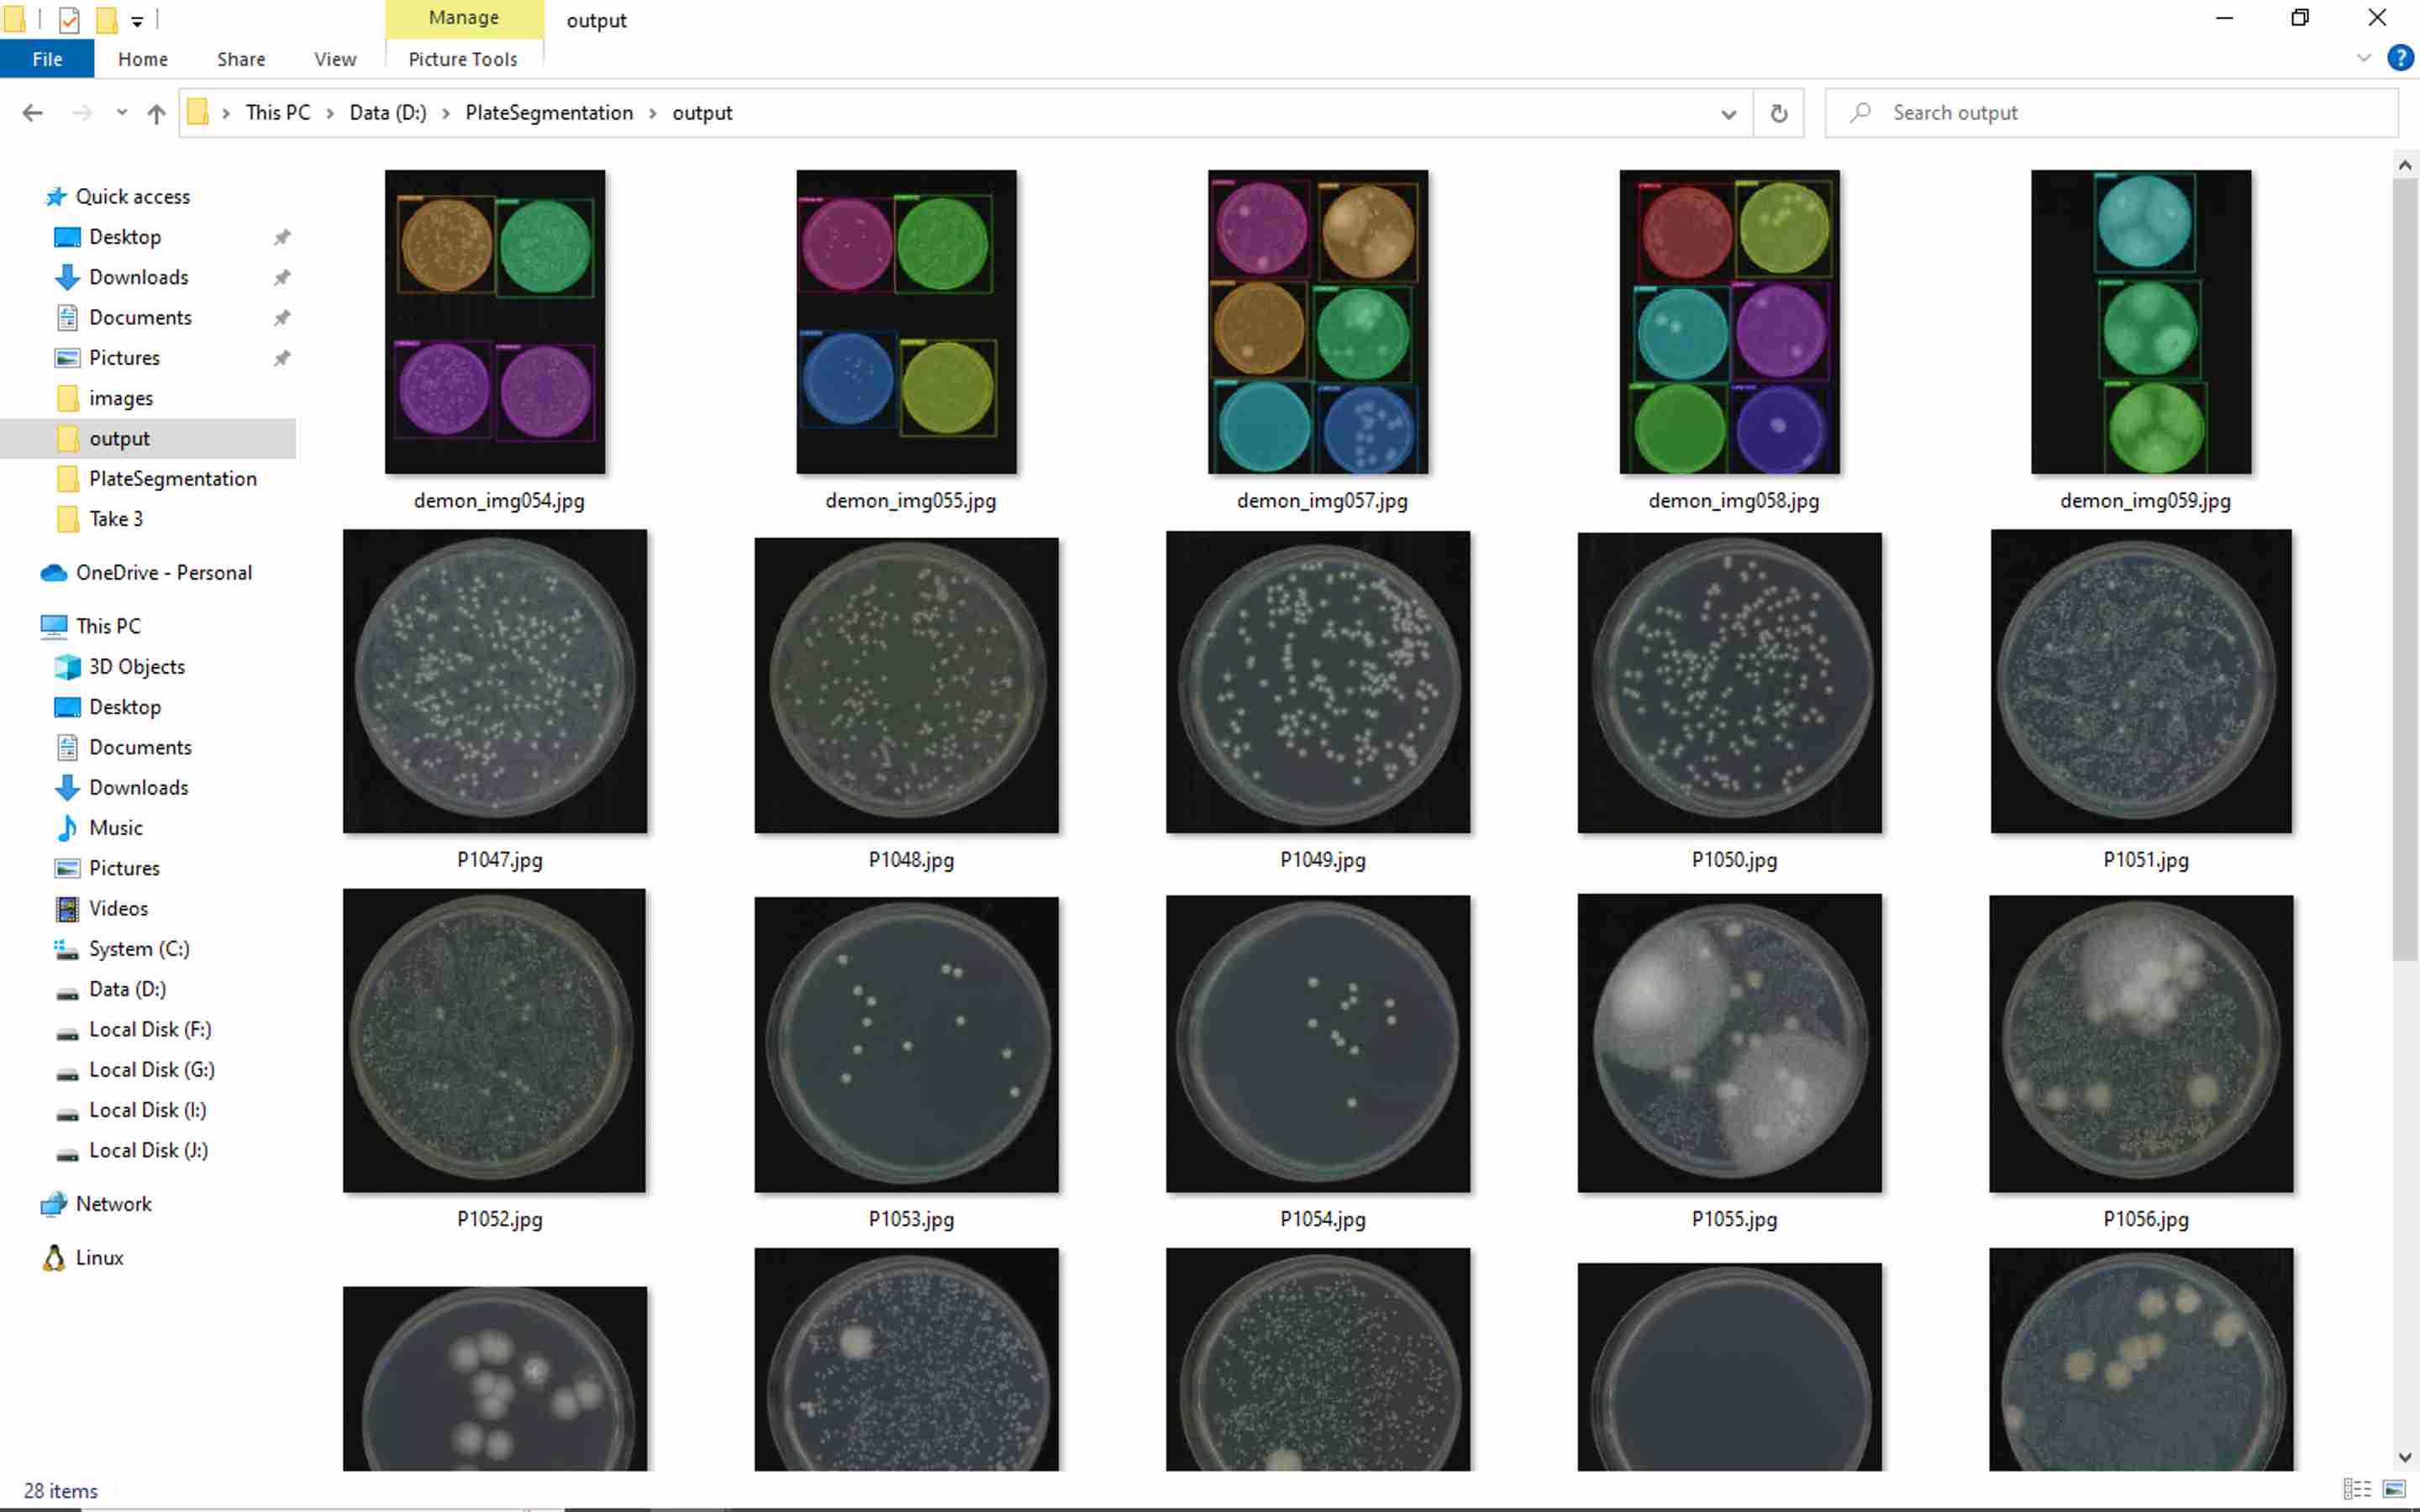Select the P1055.jpg plate image
The image size is (2420, 1512).
click(1729, 1043)
